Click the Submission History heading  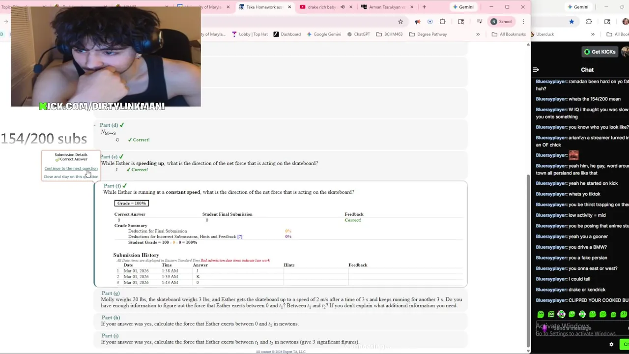(136, 255)
